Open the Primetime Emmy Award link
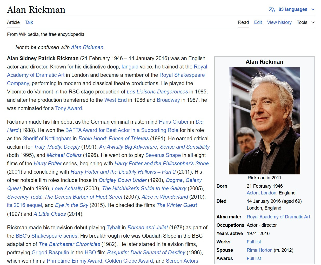Image resolution: width=321 pixels, height=265 pixels. coord(75,261)
